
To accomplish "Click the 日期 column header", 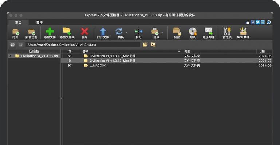I will pos(264,51).
